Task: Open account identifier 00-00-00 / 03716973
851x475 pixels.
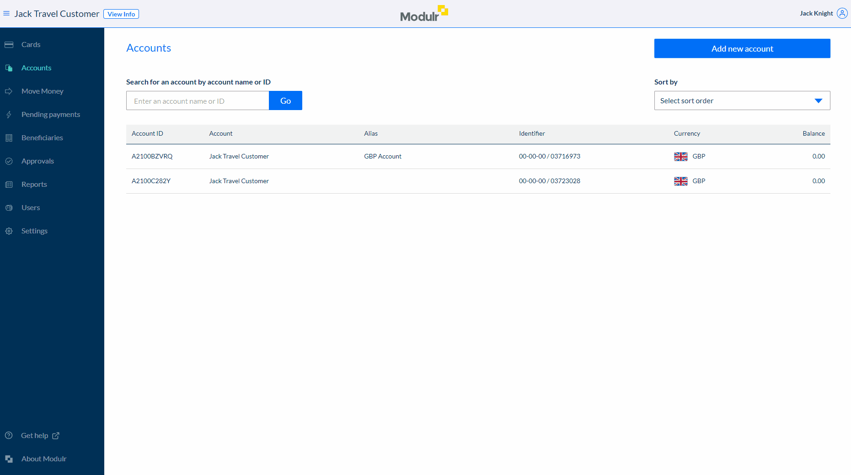Action: pyautogui.click(x=549, y=157)
